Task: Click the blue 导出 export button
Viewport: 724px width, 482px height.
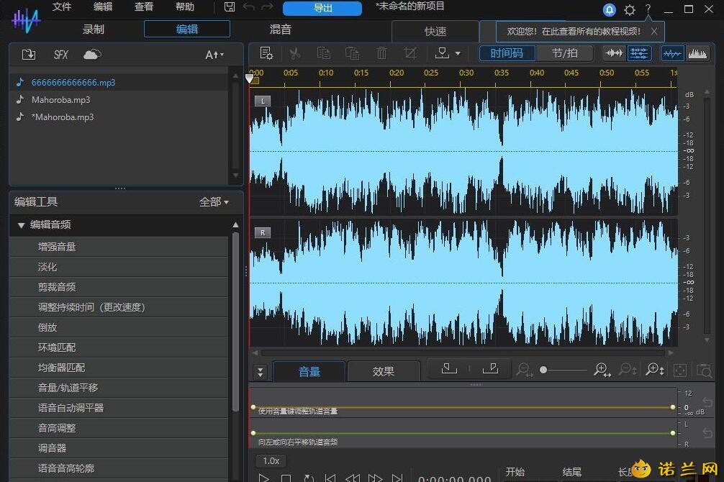Action: (322, 8)
